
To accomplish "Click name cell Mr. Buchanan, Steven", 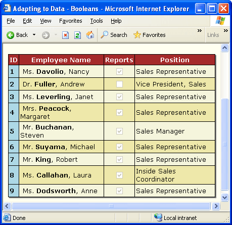I will click(x=61, y=131).
